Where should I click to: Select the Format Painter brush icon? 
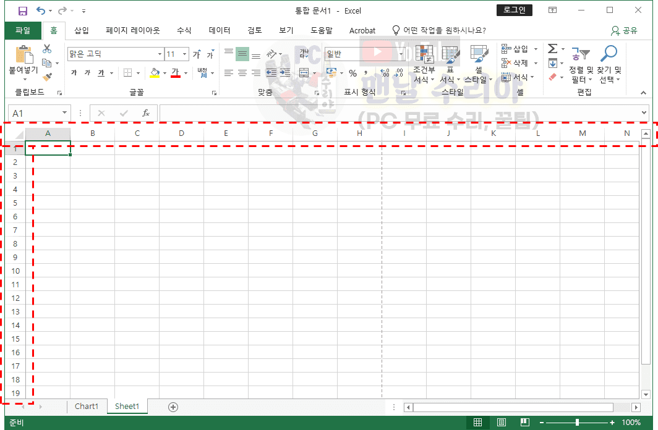tap(47, 77)
